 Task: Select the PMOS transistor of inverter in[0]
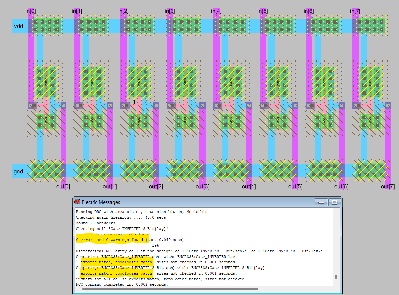[46, 82]
